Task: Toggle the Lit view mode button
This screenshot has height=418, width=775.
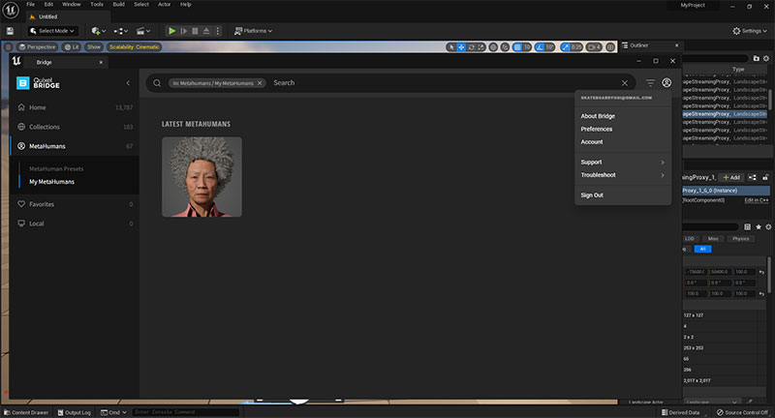Action: coord(72,46)
